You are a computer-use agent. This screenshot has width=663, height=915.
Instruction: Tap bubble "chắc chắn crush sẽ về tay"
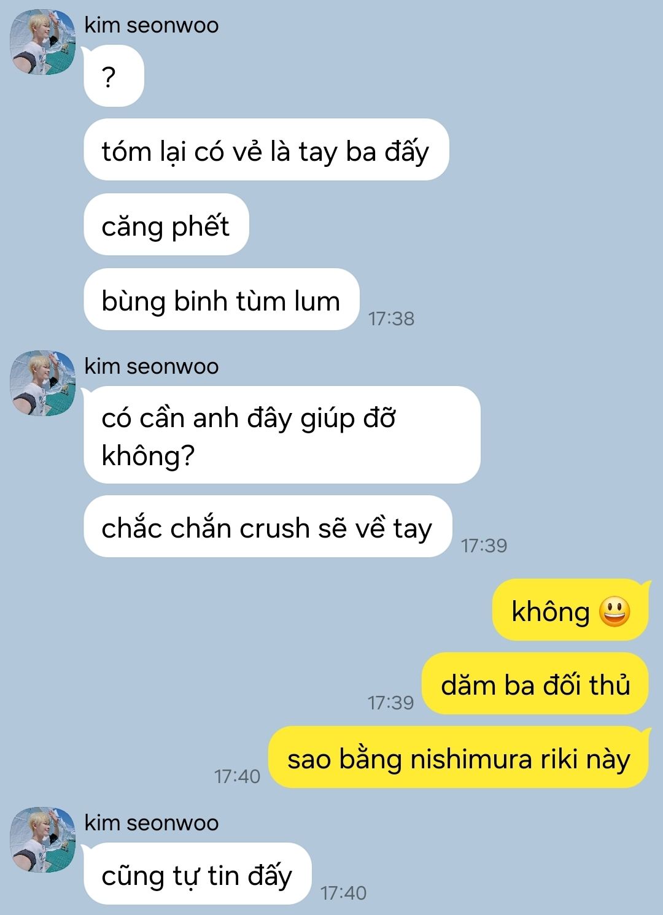[268, 527]
